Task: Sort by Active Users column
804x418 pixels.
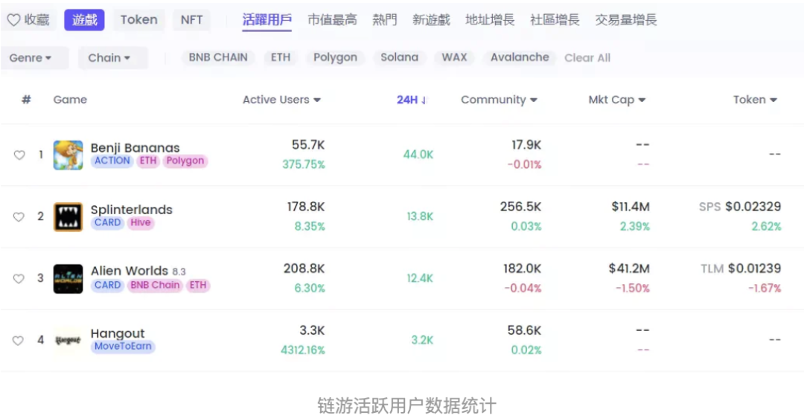Action: 281,100
